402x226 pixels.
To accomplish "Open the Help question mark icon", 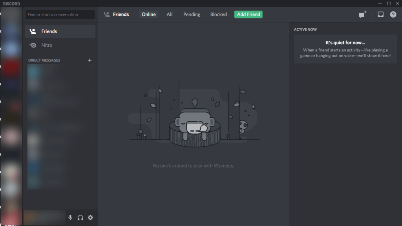I will pos(393,15).
